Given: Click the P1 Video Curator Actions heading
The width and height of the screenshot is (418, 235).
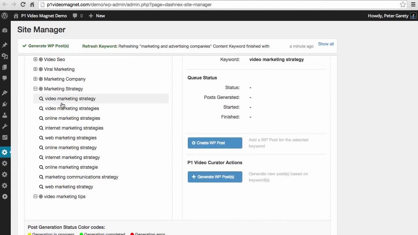Looking at the screenshot, I should (x=215, y=163).
